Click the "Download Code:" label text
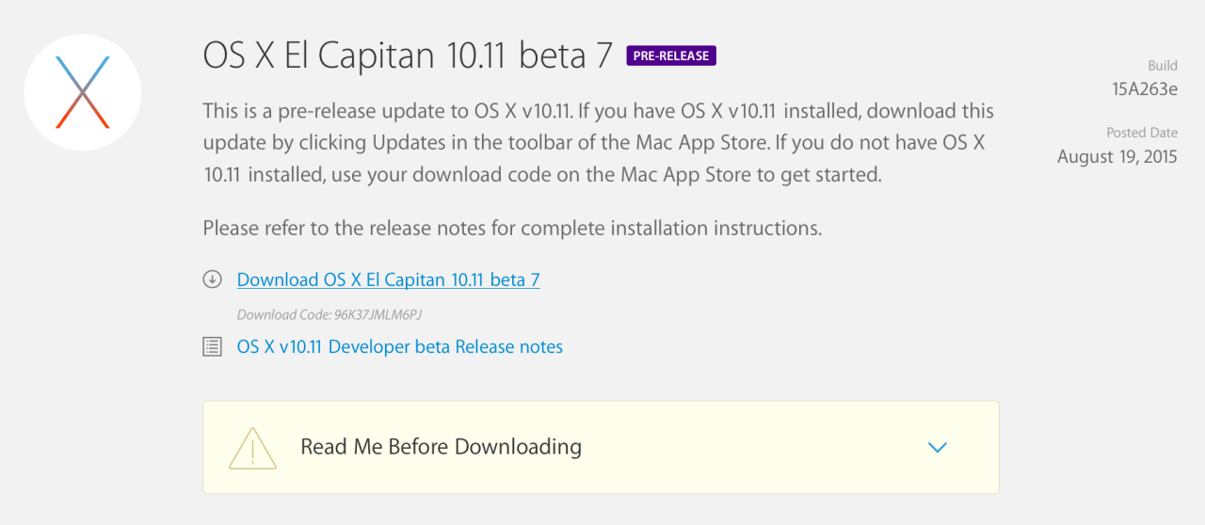The height and width of the screenshot is (525, 1205). (283, 315)
